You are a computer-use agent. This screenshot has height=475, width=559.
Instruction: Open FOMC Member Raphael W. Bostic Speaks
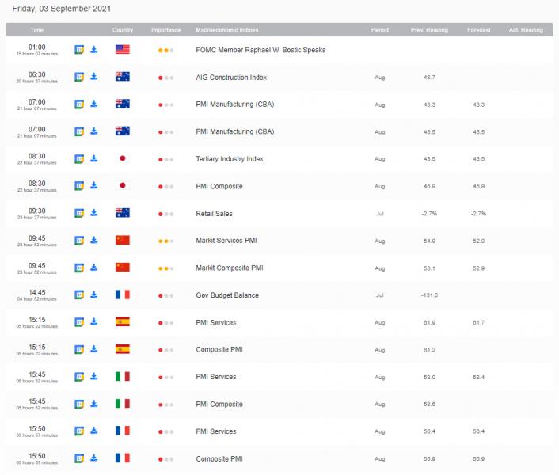pyautogui.click(x=260, y=50)
